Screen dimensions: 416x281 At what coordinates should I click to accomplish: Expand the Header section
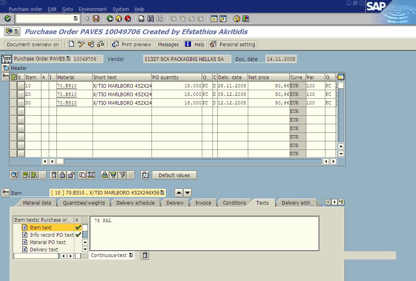coord(5,68)
